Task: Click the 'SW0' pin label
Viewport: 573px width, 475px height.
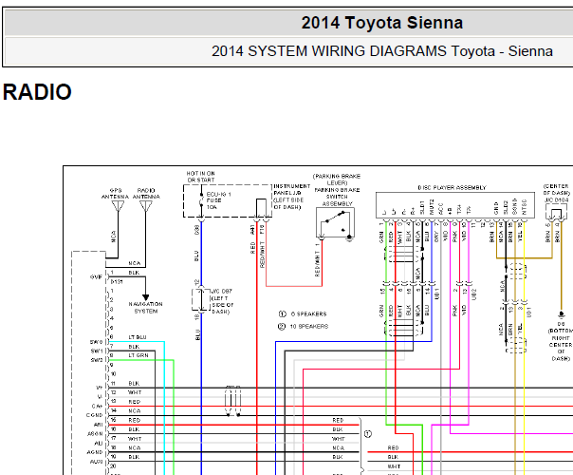Action: coord(97,342)
